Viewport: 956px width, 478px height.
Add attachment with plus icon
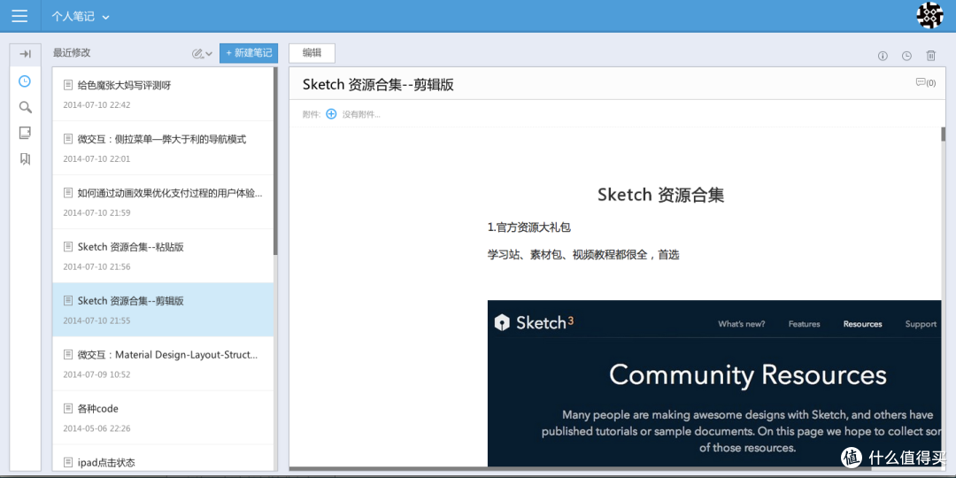point(331,113)
